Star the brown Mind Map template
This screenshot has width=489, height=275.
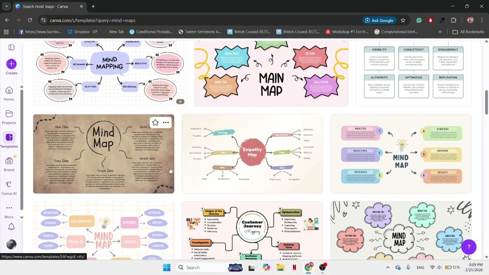tap(155, 123)
